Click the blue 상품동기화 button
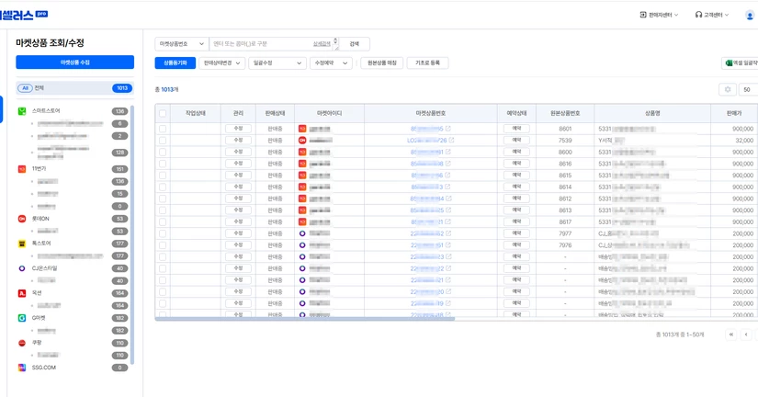758x397 pixels. click(x=175, y=63)
